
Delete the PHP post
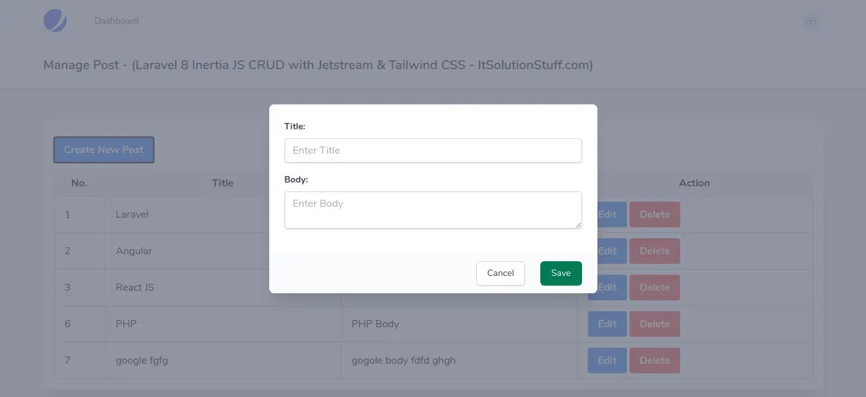654,324
